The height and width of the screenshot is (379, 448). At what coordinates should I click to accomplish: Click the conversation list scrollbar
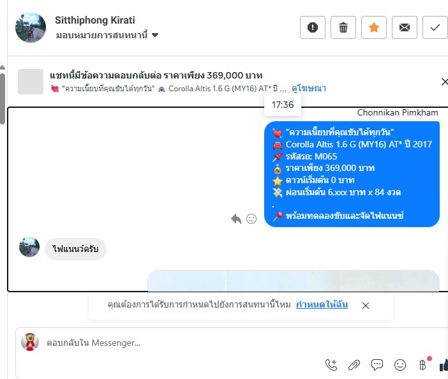pyautogui.click(x=3, y=99)
